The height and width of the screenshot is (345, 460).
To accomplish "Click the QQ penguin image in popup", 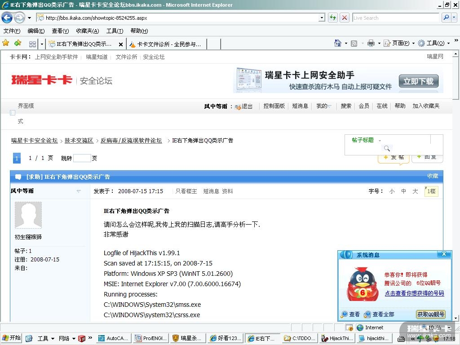I will [x=362, y=284].
